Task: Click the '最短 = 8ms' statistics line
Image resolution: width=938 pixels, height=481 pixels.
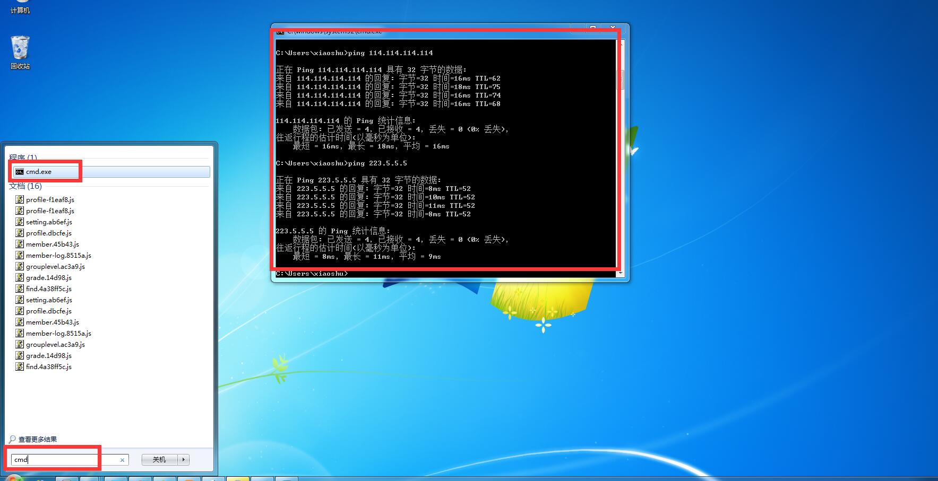Action: [367, 257]
